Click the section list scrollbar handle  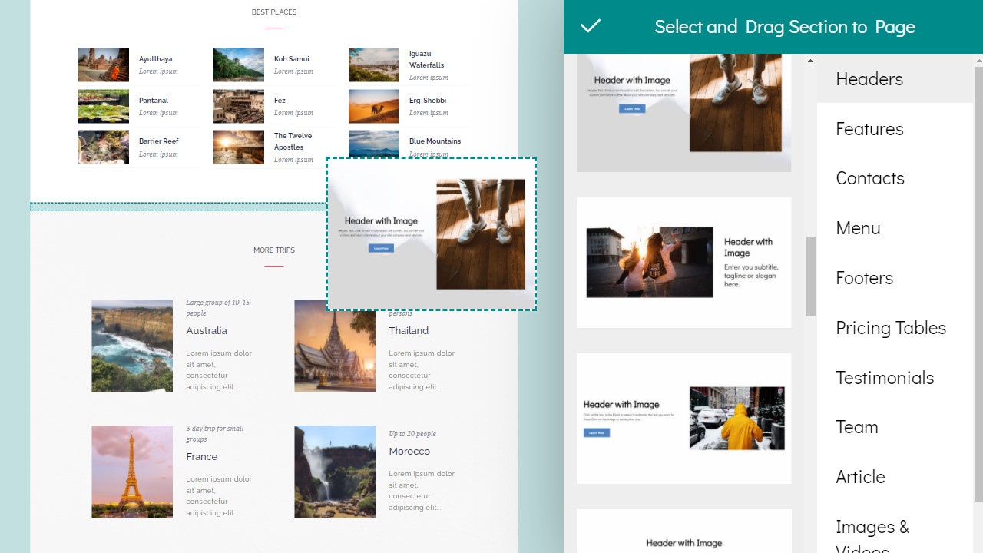click(x=810, y=276)
